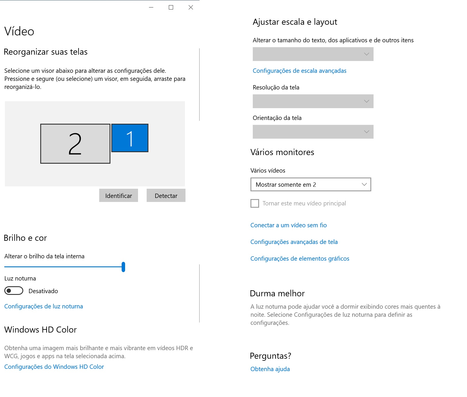Close the settings window
Screen dimensions: 467x397
191,7
